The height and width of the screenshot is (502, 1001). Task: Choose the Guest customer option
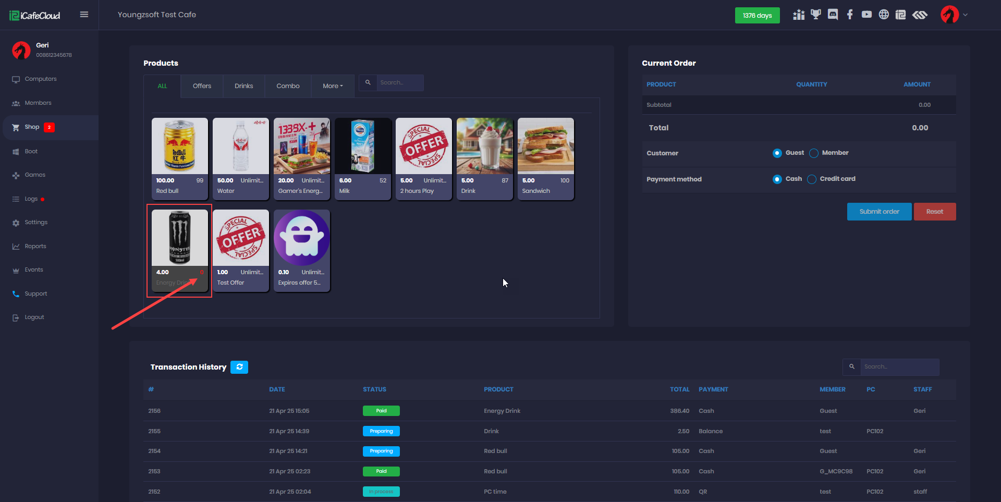(x=777, y=153)
